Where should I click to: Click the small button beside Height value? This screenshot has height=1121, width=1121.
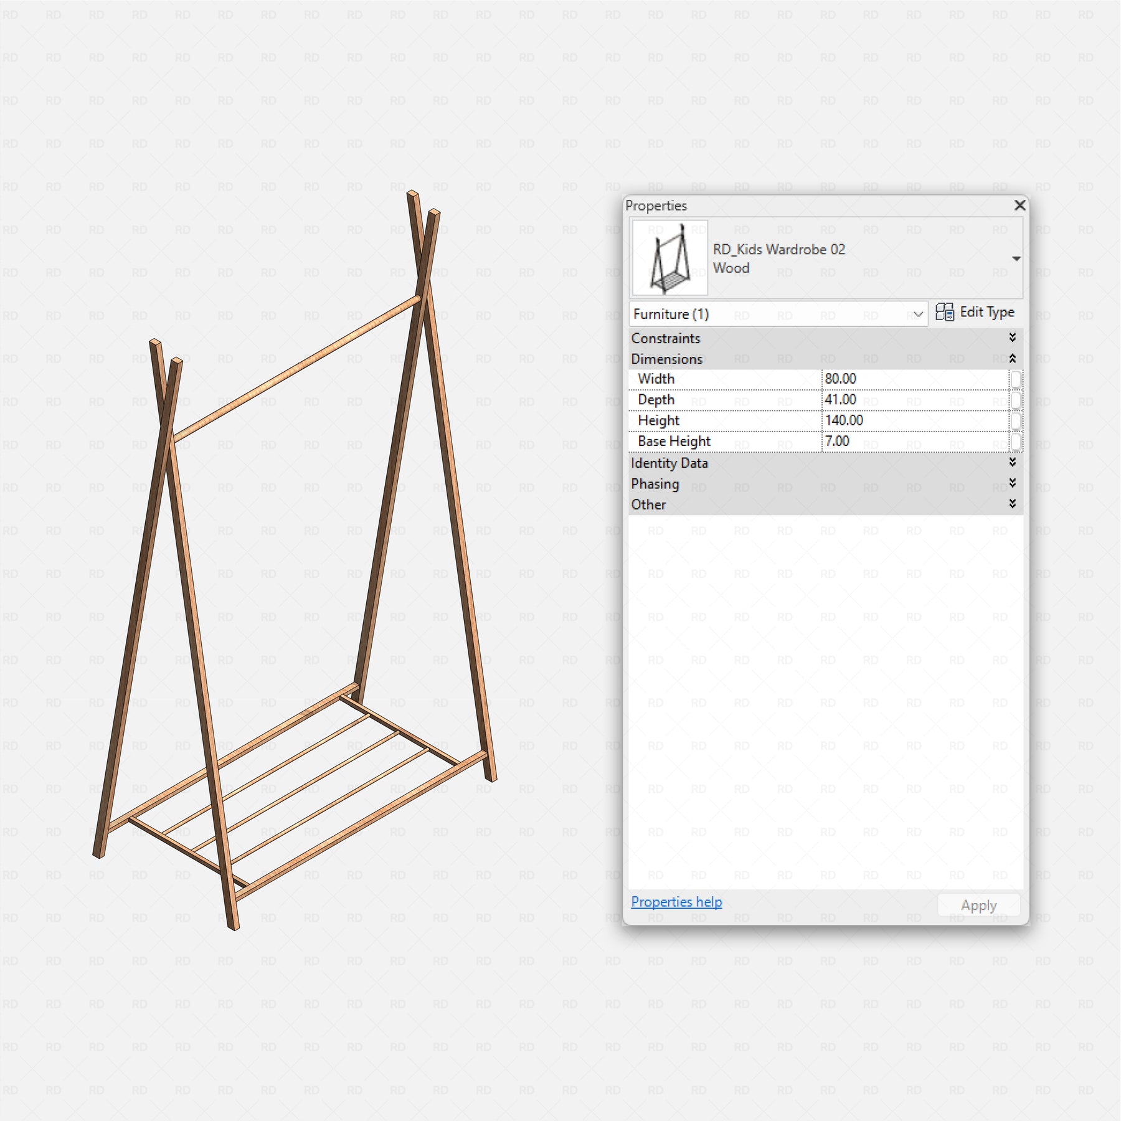(1016, 421)
